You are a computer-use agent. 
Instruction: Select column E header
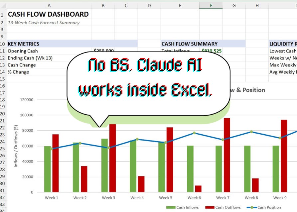180,6
